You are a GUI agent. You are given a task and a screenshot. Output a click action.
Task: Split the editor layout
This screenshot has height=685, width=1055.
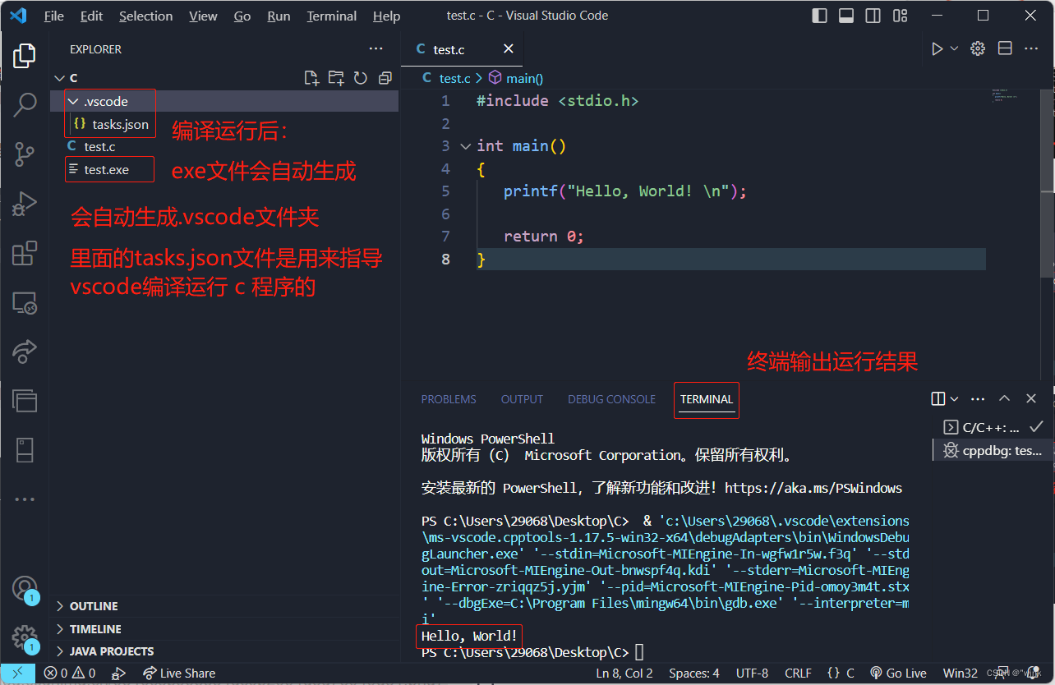point(1005,49)
